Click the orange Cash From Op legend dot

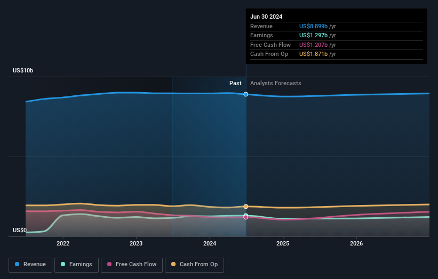[x=173, y=264]
